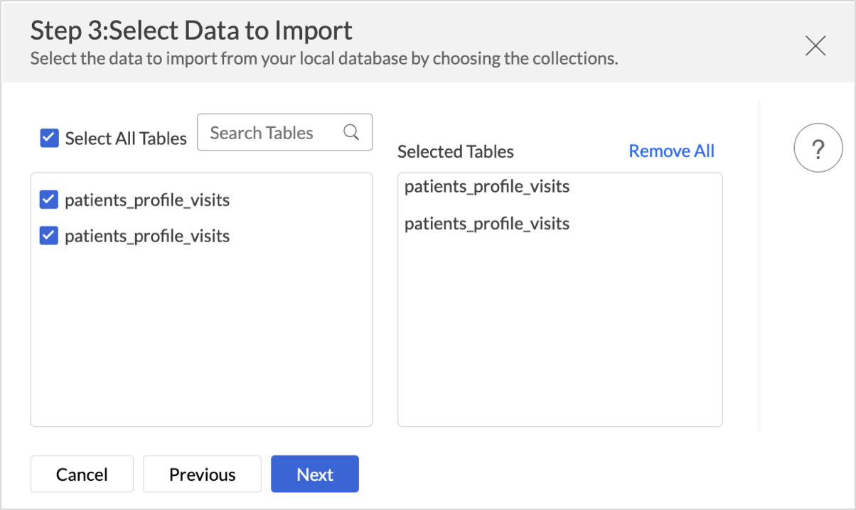
Task: Click second patients_profile_visits label in left table list
Action: pos(147,236)
